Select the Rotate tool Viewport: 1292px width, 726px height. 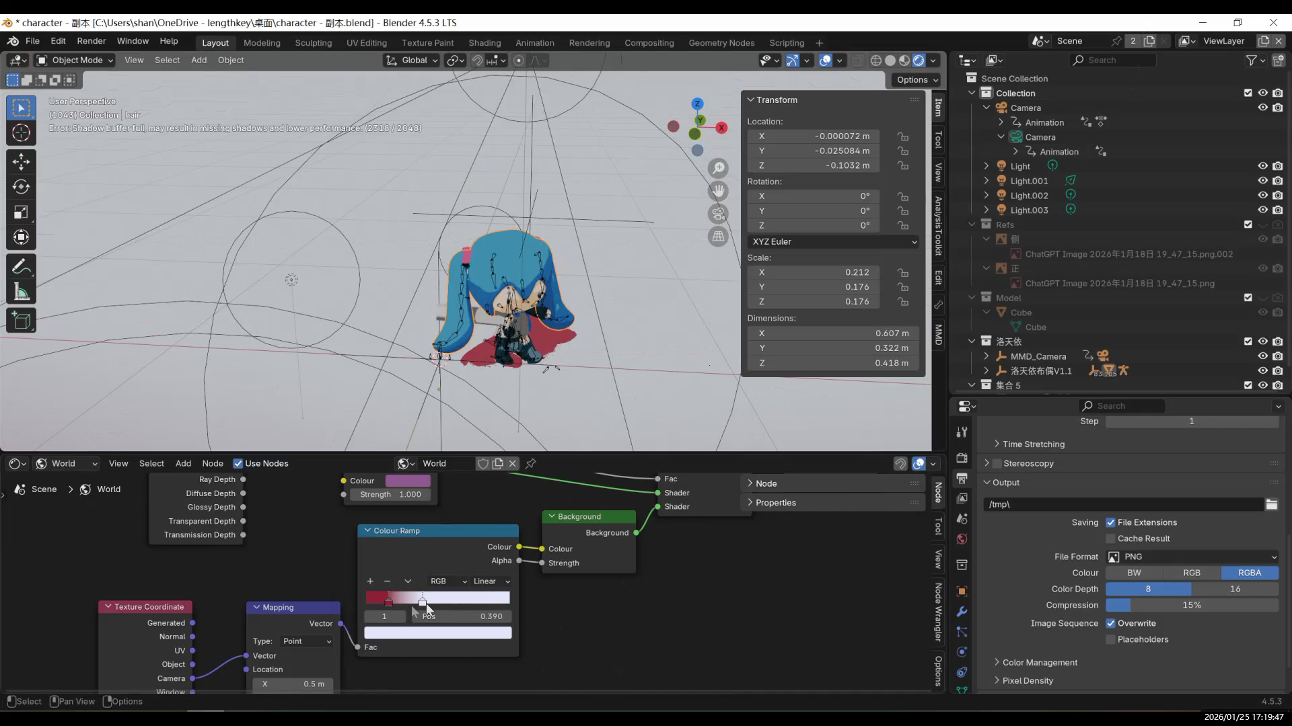click(x=21, y=187)
